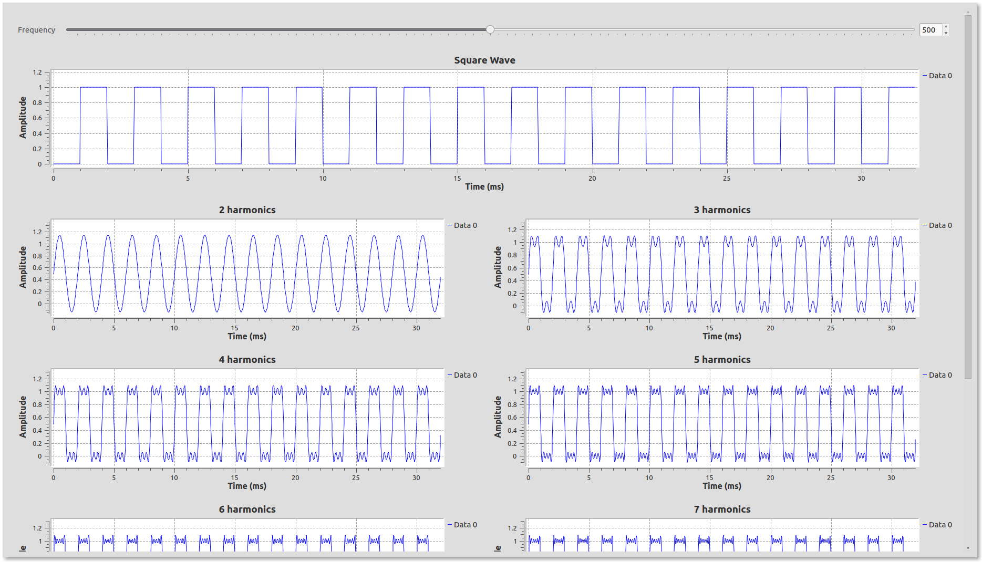Click Time (ms) label under 4 harmonics plot
The image size is (982, 562).
click(x=247, y=486)
